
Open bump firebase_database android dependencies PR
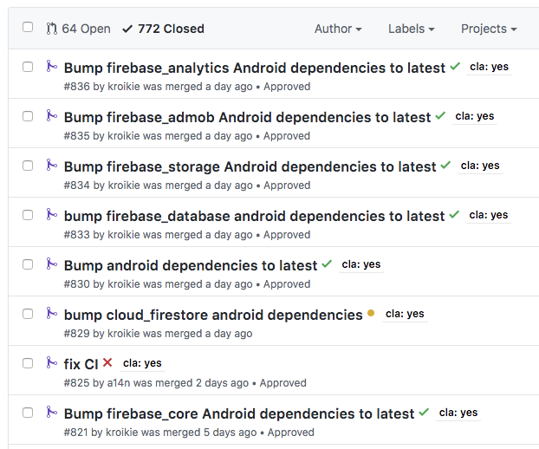click(255, 216)
